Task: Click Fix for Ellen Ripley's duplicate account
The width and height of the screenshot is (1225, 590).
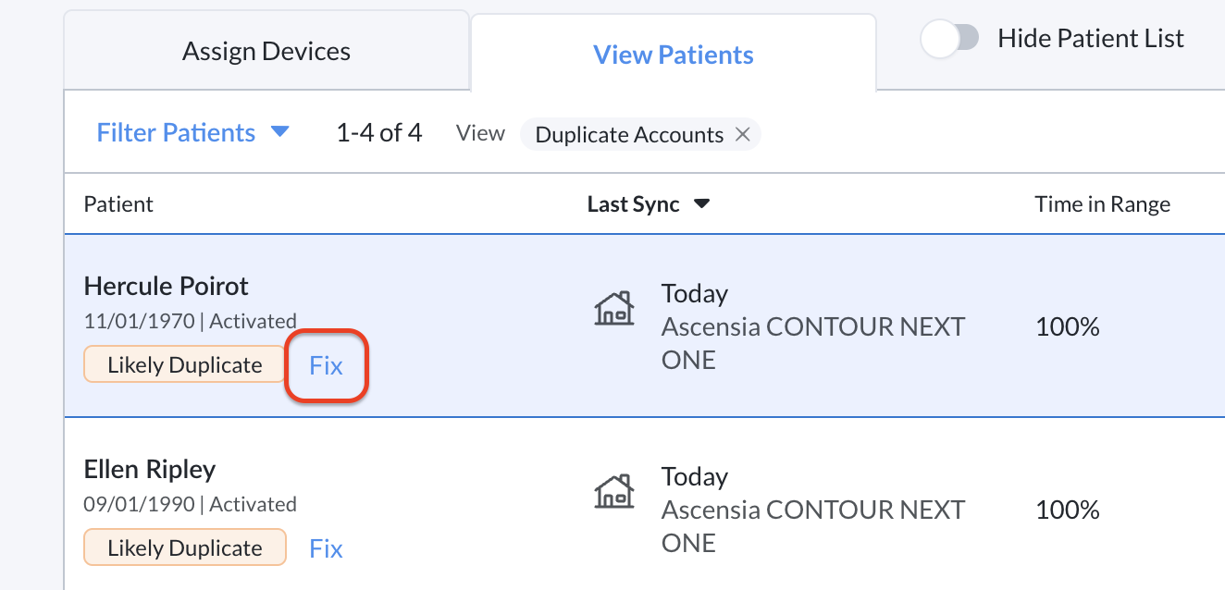Action: (325, 548)
